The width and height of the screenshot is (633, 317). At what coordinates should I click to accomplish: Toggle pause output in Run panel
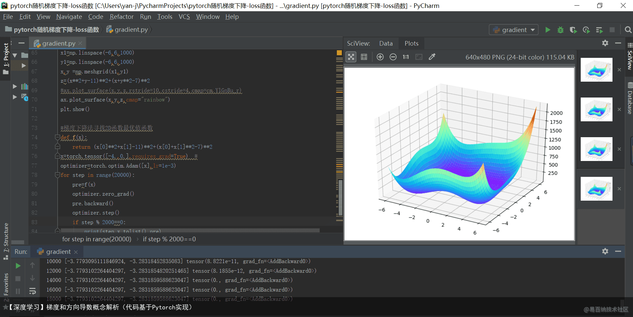18,291
